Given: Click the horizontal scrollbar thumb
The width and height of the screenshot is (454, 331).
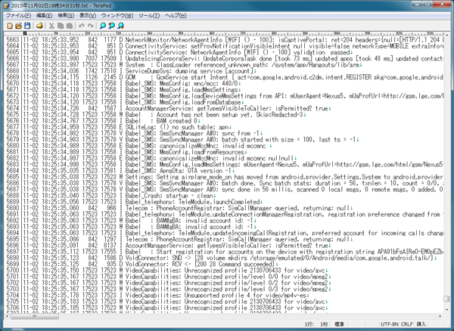Looking at the screenshot, I should [35, 316].
